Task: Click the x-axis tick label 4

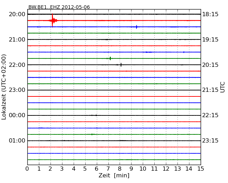Action: point(74,169)
